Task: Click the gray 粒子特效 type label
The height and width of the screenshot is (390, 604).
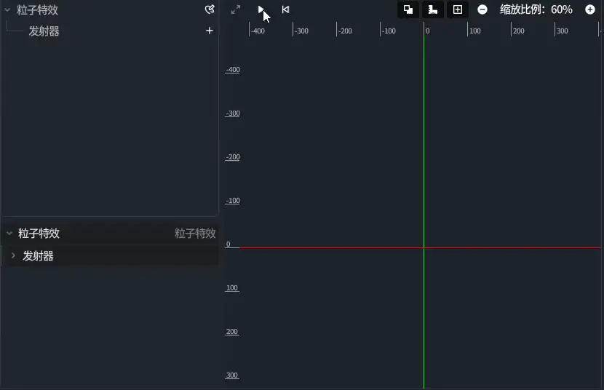Action: [195, 233]
